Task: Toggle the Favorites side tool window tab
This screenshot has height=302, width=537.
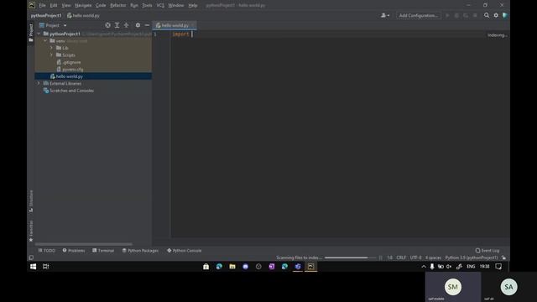Action: coord(31,231)
